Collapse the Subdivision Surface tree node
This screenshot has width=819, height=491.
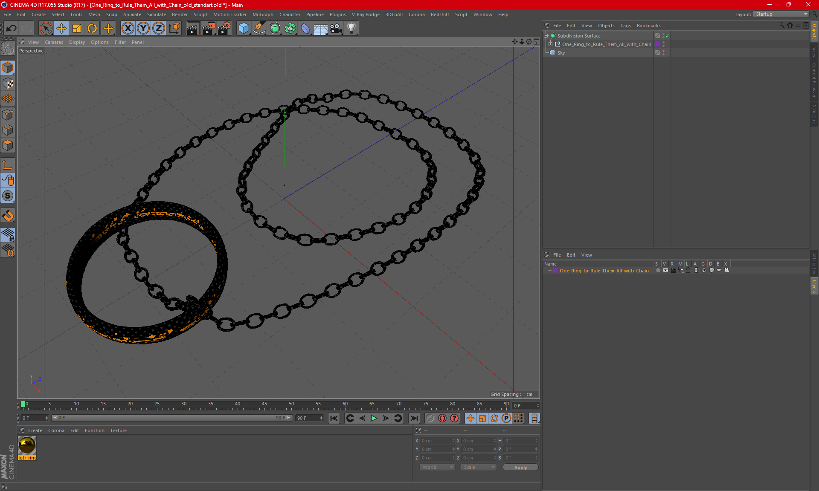coord(546,36)
